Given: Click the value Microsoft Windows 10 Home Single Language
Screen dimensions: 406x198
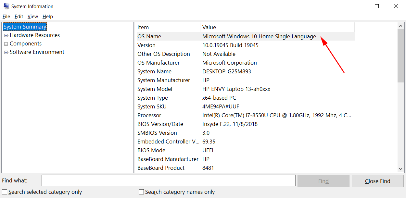Looking at the screenshot, I should pos(259,36).
